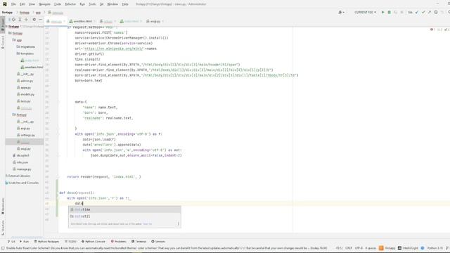Expand the External Libraries node
450x253 pixels.
tap(18, 176)
